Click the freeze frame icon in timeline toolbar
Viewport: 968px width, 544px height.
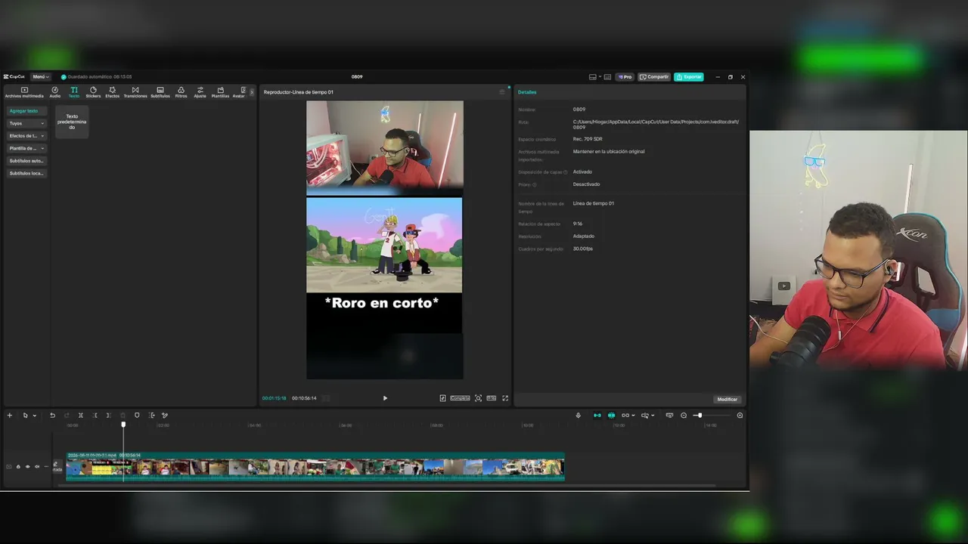click(151, 415)
